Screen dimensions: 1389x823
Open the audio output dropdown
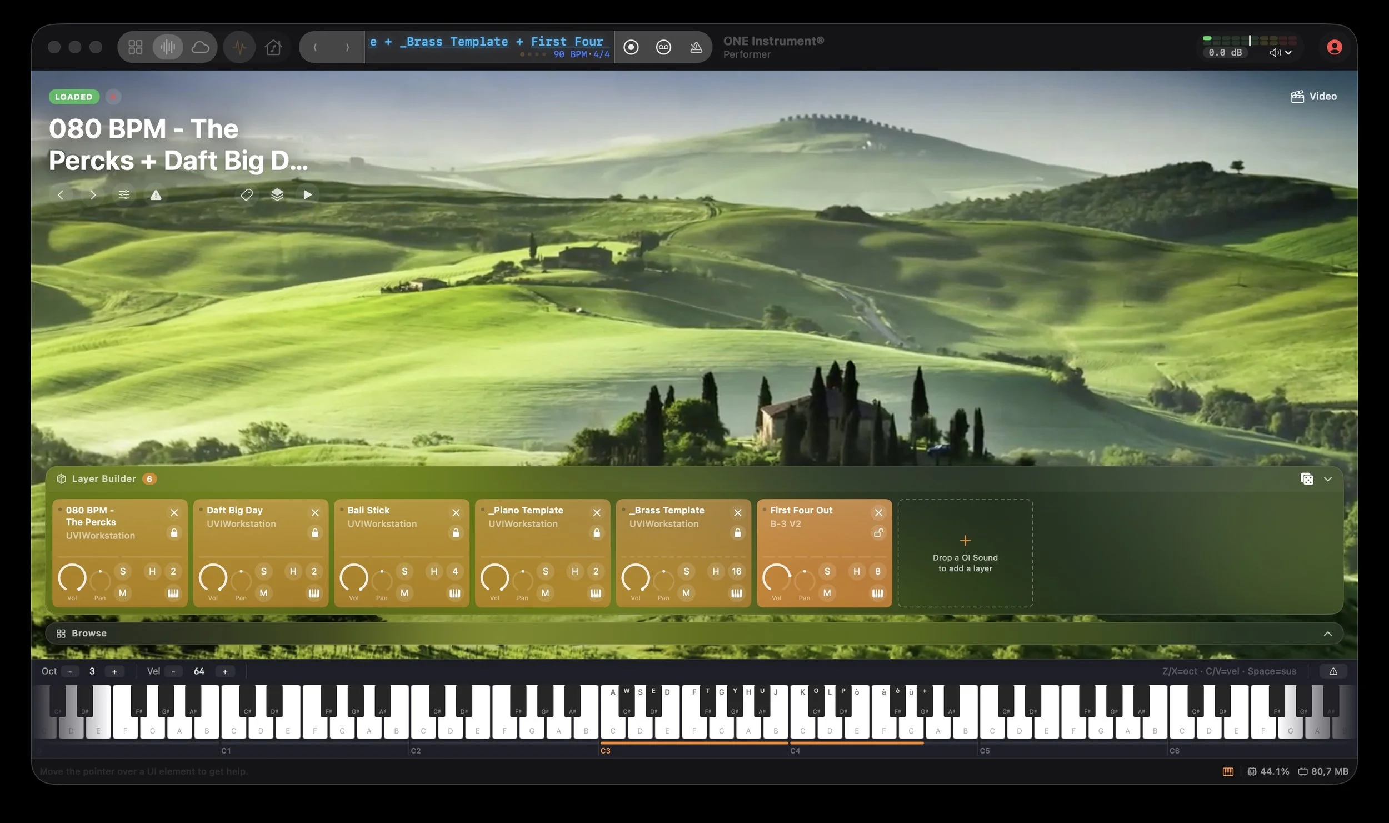click(x=1280, y=53)
